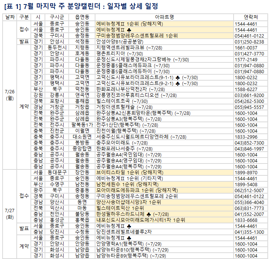Image resolution: width=270 pixels, height=259 pixels.
Task: Click phone number 043)852-7300
Action: coord(249,143)
